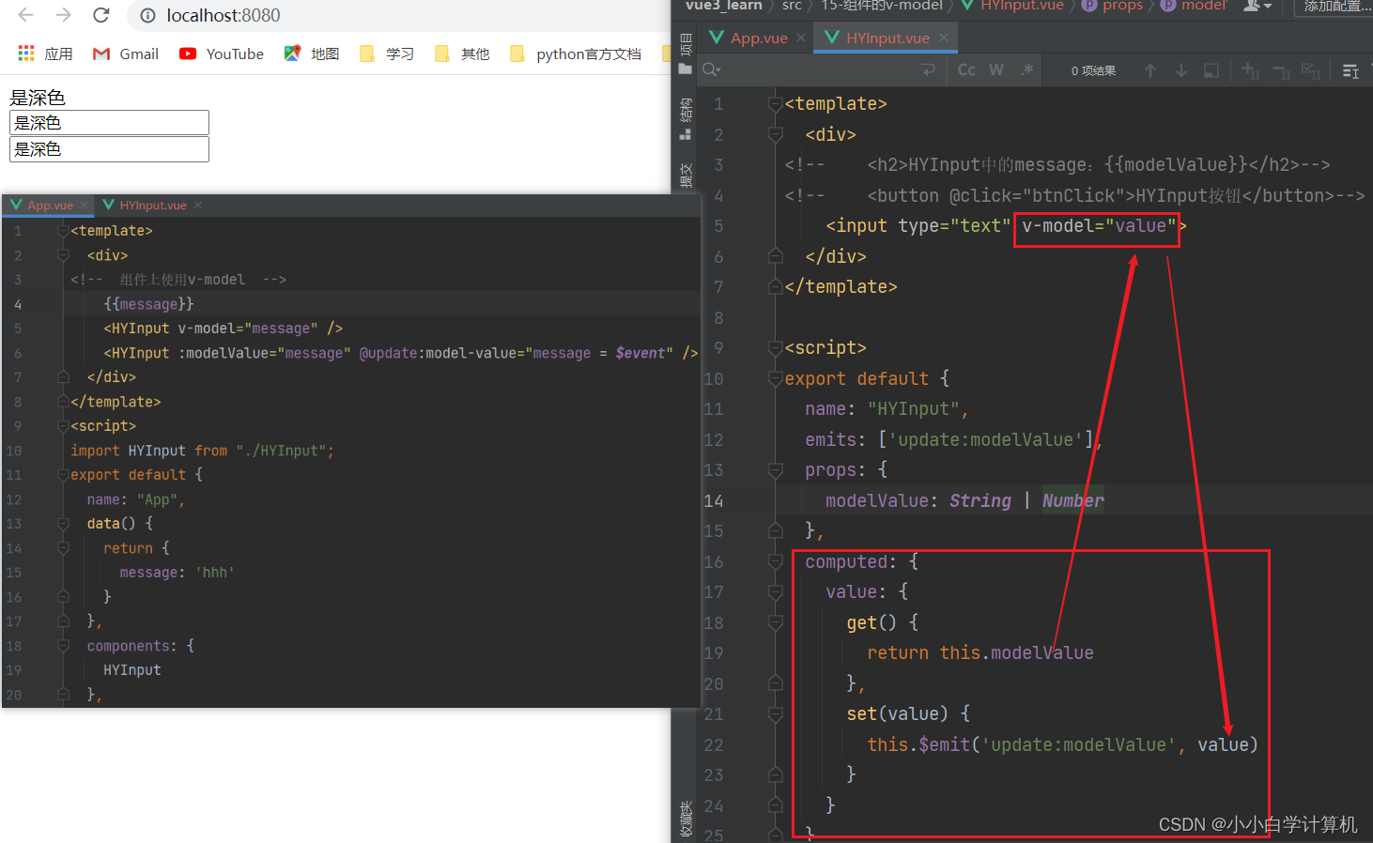
Task: Open the 学习 bookmark folder
Action: (387, 54)
